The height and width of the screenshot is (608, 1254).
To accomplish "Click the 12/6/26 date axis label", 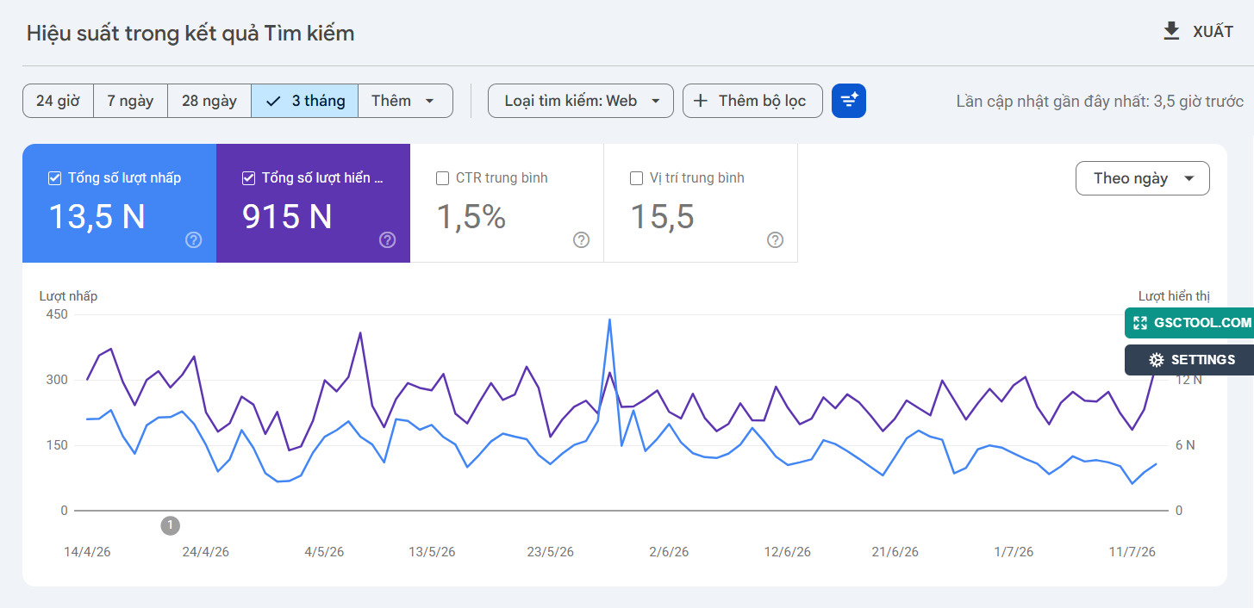I will tap(787, 552).
